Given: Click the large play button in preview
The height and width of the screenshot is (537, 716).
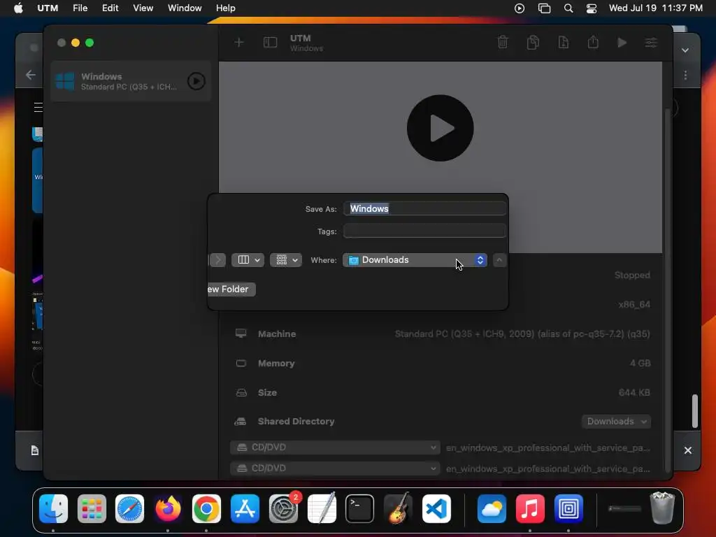Looking at the screenshot, I should pyautogui.click(x=441, y=128).
